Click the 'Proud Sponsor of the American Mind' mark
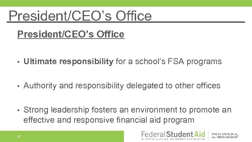Image resolution: width=252 pixels, height=142 pixels. [225, 136]
